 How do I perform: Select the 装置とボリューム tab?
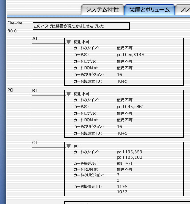150,10
